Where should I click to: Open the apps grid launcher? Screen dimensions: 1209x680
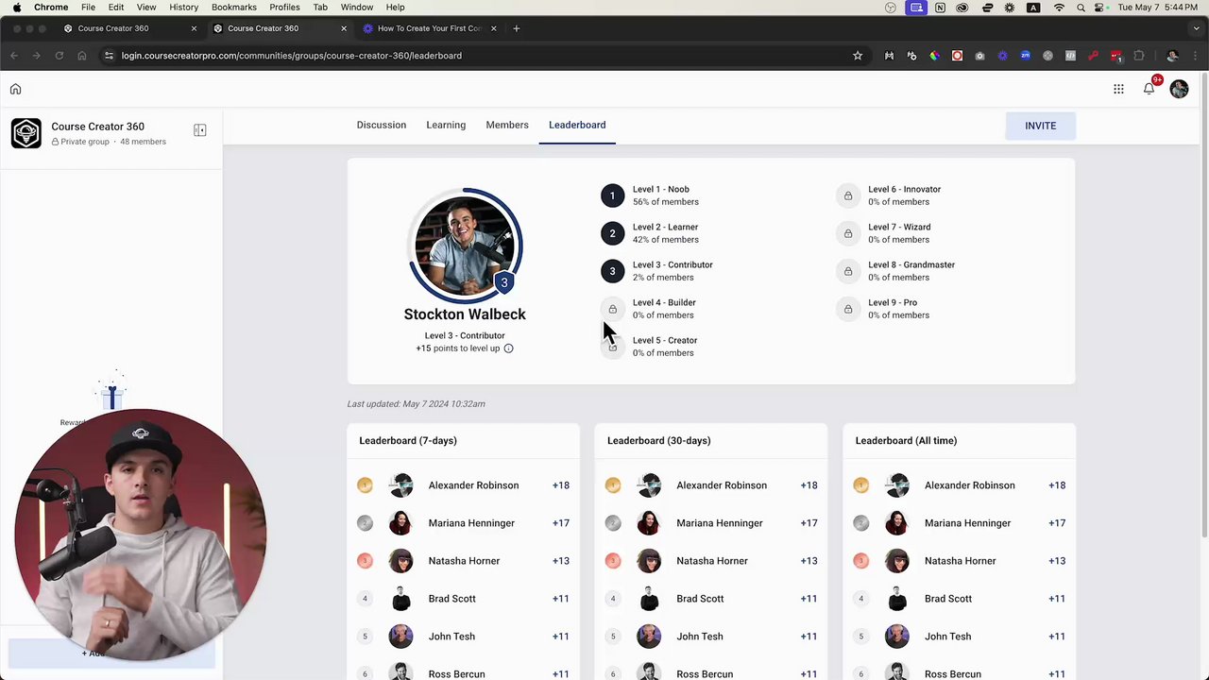tap(1118, 89)
